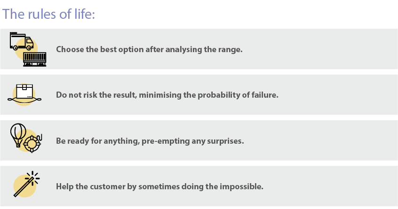Click the hammock beneath the parcel box
The height and width of the screenshot is (209, 398).
coord(24,100)
